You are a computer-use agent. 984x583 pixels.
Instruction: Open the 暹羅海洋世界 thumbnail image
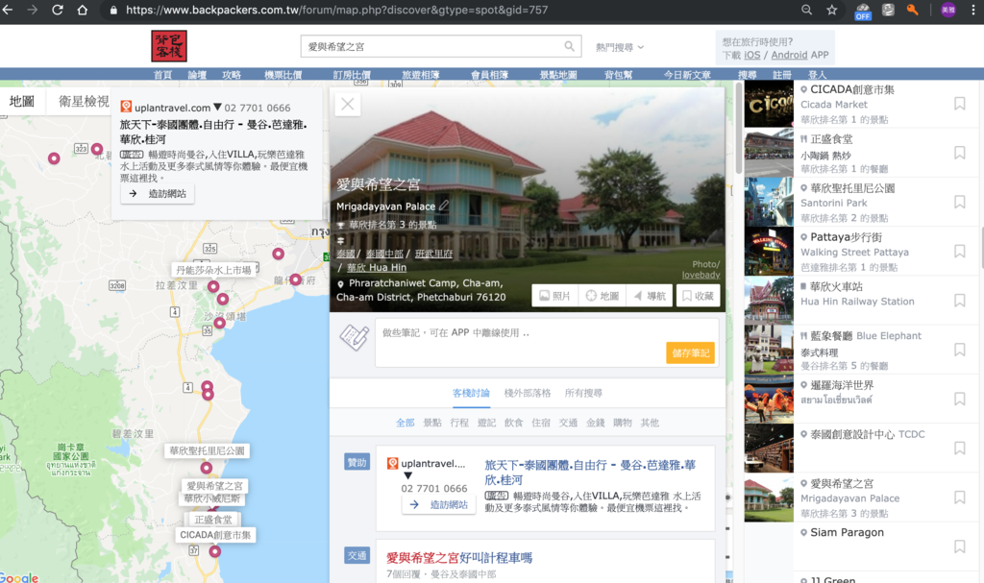click(769, 400)
